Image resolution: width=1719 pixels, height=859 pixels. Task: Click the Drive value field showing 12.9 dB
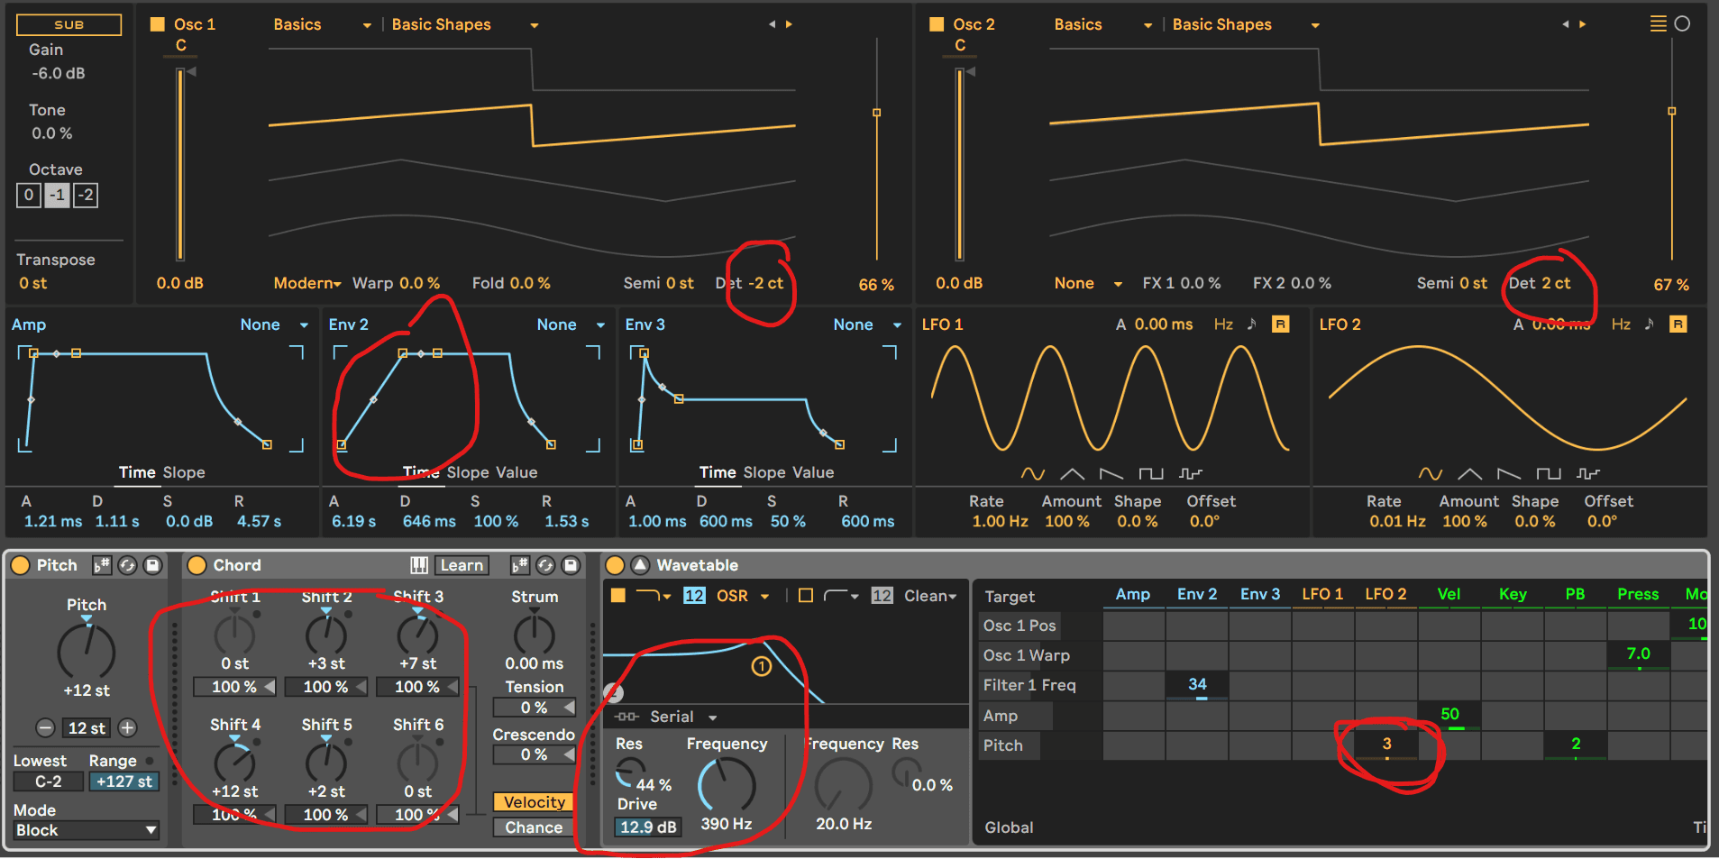(646, 827)
